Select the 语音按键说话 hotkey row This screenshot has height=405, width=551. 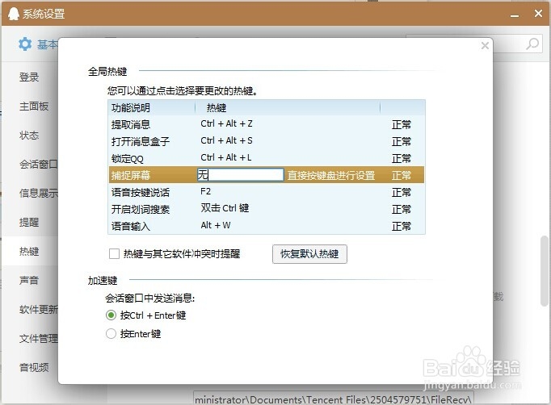[267, 192]
